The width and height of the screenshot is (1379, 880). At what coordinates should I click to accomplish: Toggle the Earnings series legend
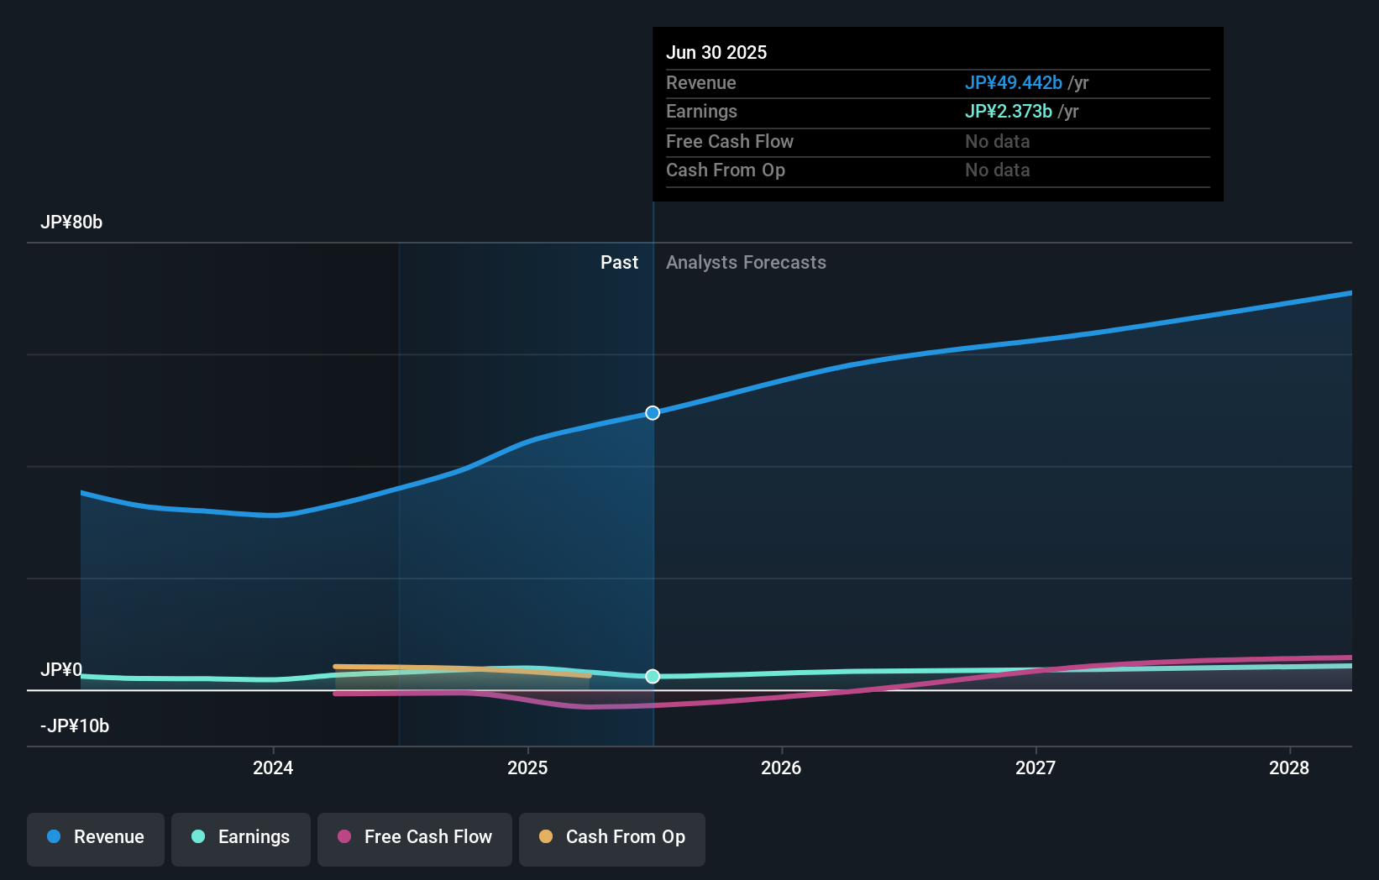point(241,839)
